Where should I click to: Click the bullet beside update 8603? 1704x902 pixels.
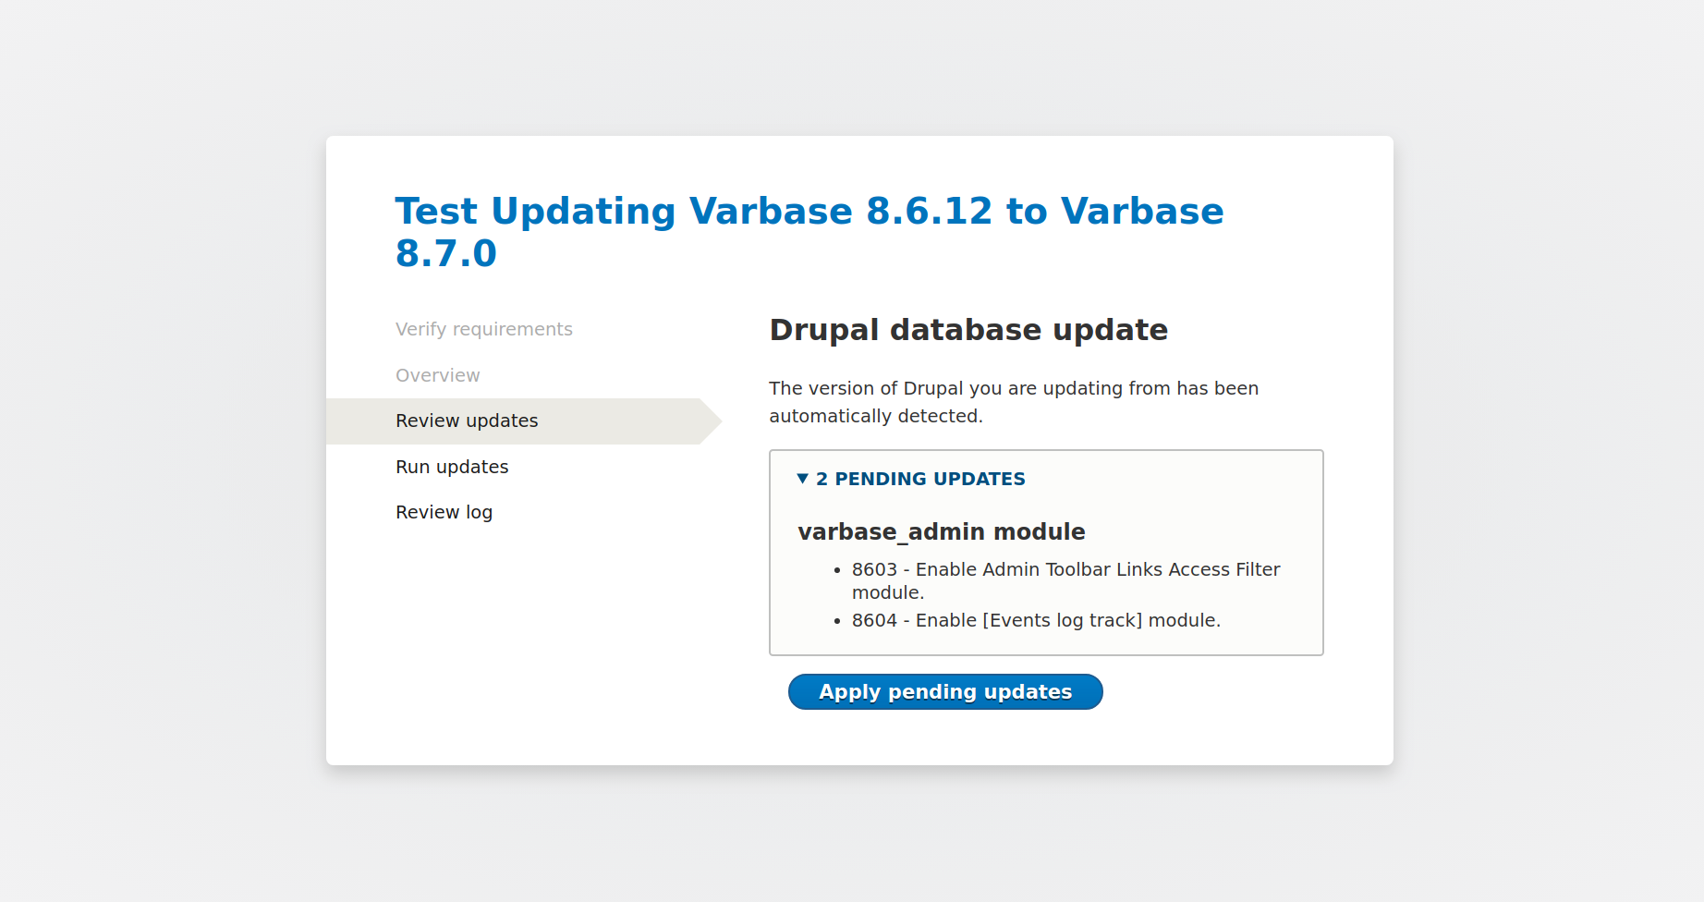coord(837,570)
